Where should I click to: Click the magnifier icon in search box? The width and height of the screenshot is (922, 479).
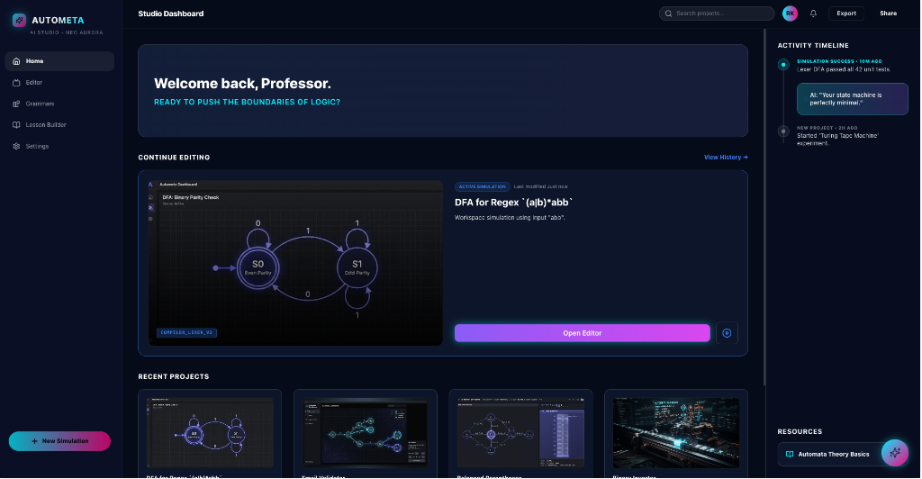coord(669,14)
